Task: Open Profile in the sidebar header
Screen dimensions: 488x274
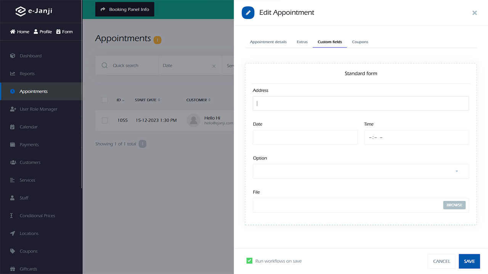Action: point(43,32)
